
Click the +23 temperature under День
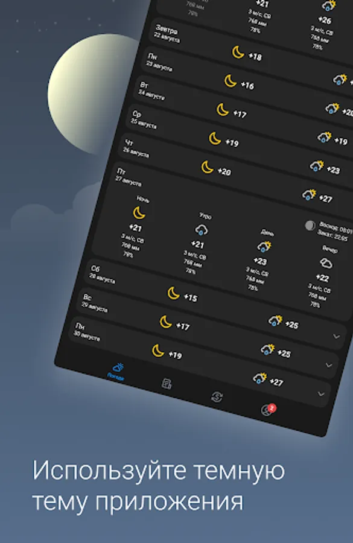click(x=260, y=261)
